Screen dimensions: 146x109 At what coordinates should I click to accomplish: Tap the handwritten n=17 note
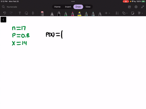[19, 28]
